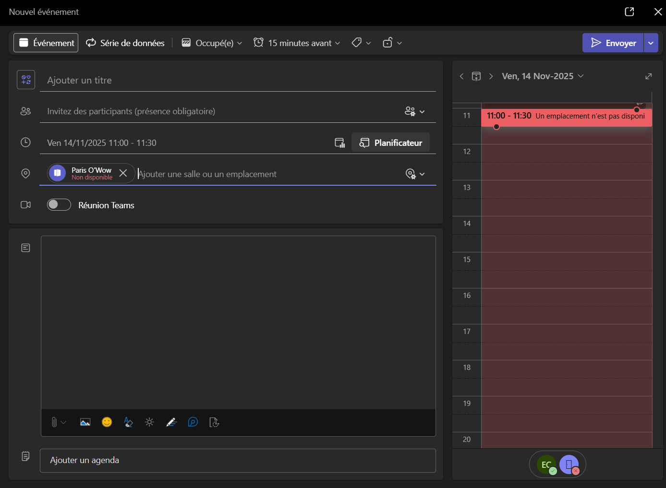Open the Planificateur button
The width and height of the screenshot is (666, 488).
[391, 143]
